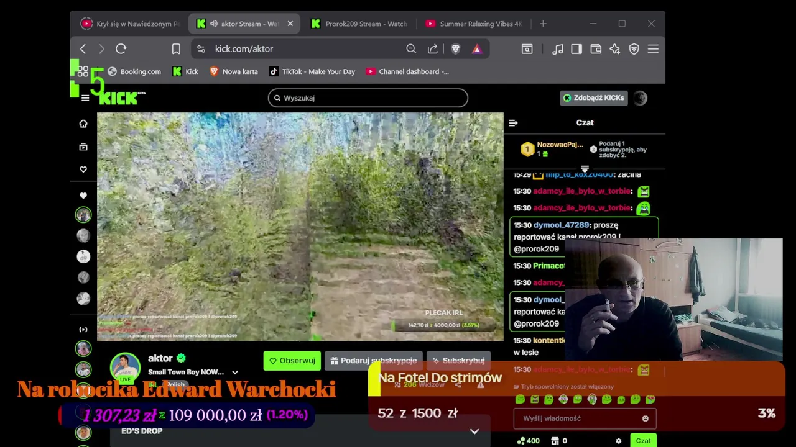Screen dimensions: 796x447
Task: Open the browse icon in Kick sidebar
Action: 83,147
